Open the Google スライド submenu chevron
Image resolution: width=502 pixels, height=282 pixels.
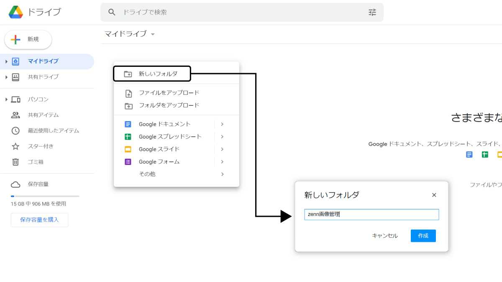pos(222,149)
